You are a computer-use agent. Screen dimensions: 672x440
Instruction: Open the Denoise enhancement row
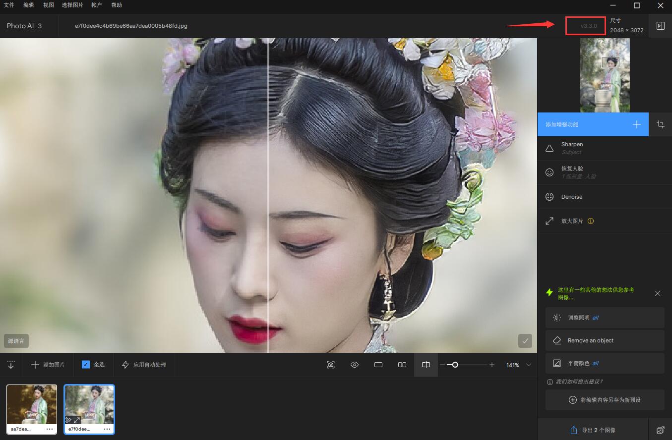coord(605,197)
